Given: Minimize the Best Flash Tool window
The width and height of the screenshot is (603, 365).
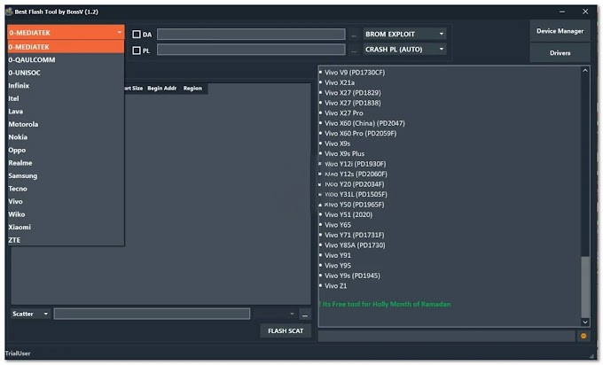Looking at the screenshot, I should pos(562,12).
